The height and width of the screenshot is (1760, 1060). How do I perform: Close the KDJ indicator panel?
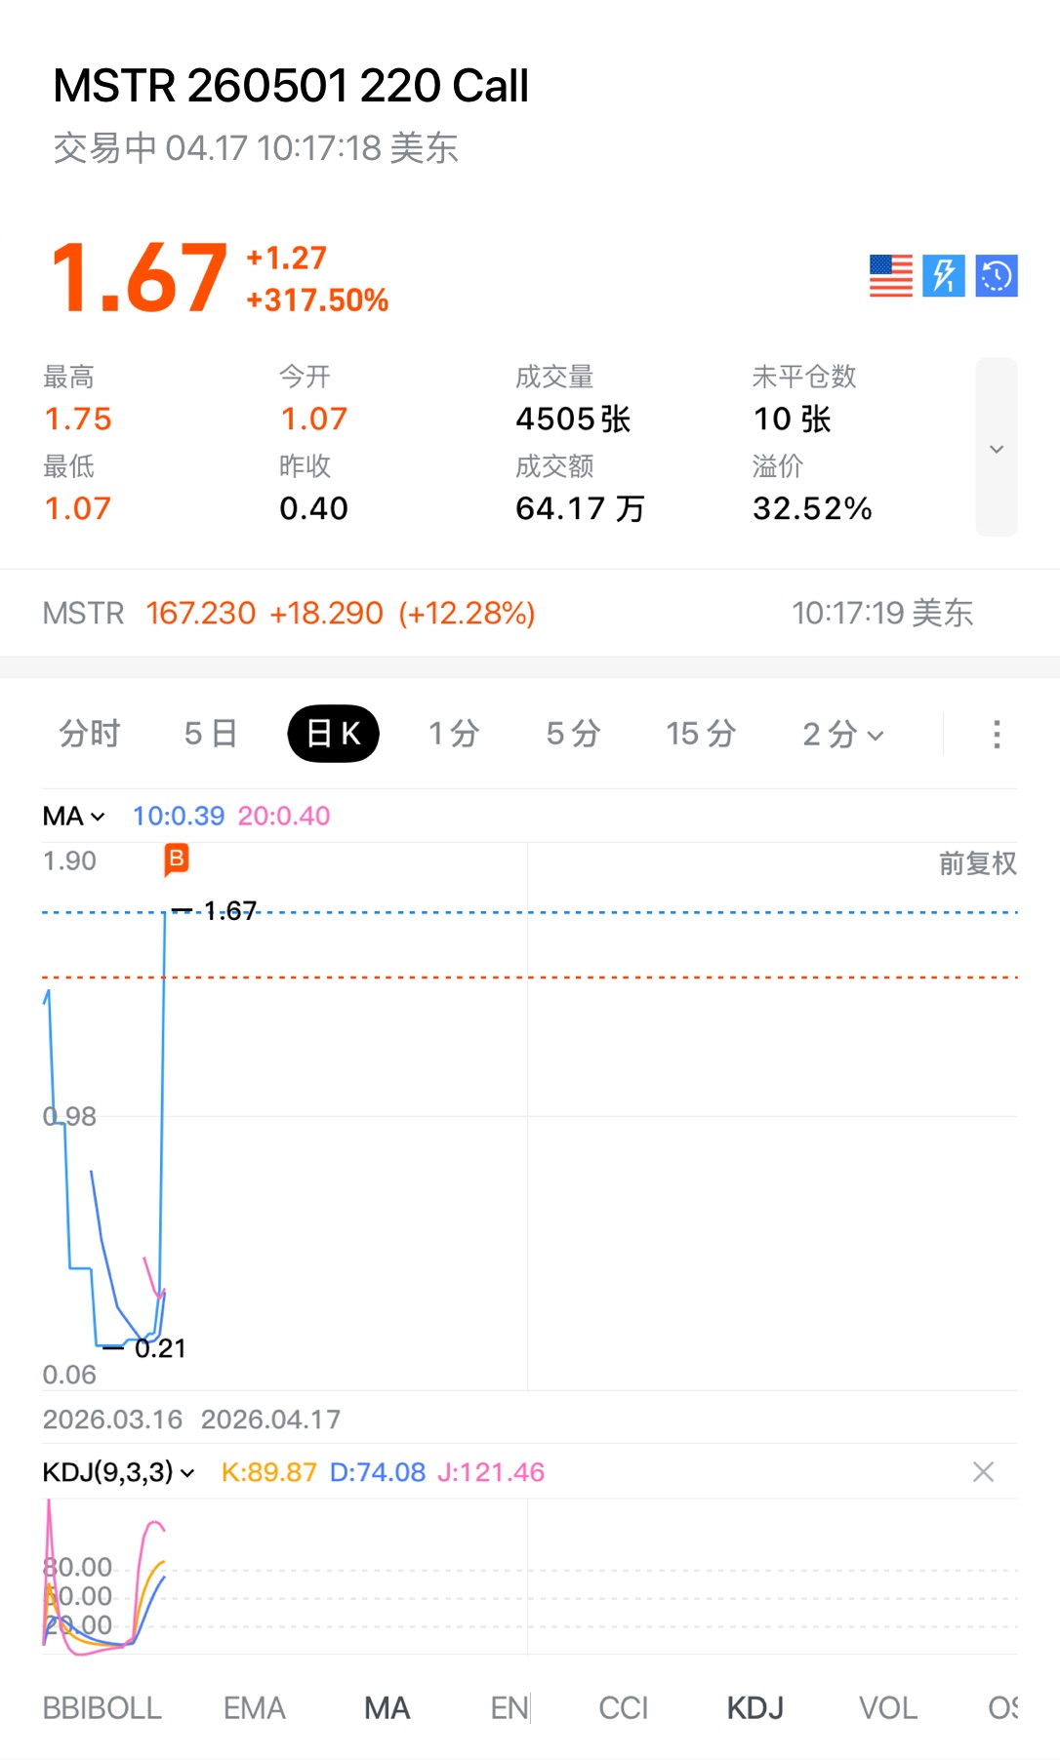click(983, 1471)
